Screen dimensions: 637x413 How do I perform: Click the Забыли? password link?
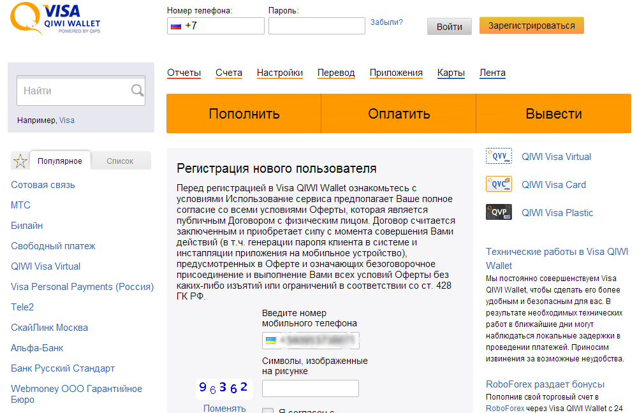pos(386,22)
